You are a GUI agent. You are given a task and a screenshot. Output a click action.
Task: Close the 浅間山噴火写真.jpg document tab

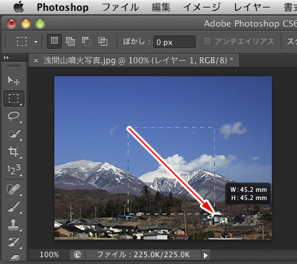36,61
